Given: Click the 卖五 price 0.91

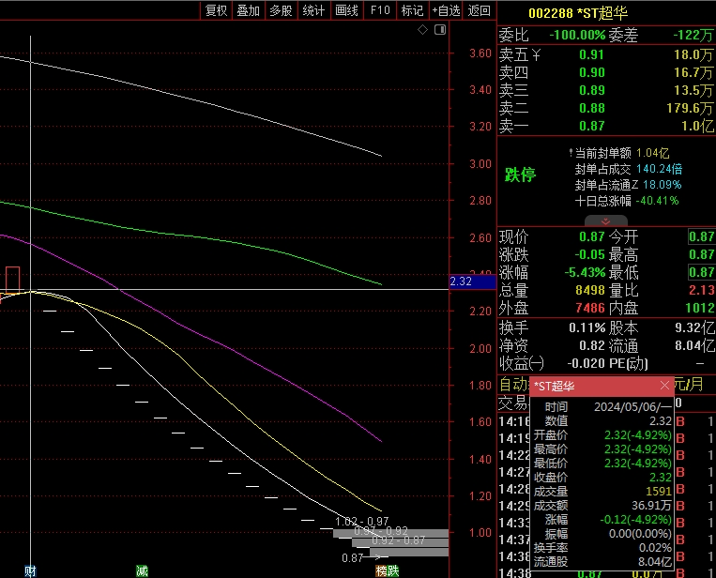Looking at the screenshot, I should (x=591, y=54).
